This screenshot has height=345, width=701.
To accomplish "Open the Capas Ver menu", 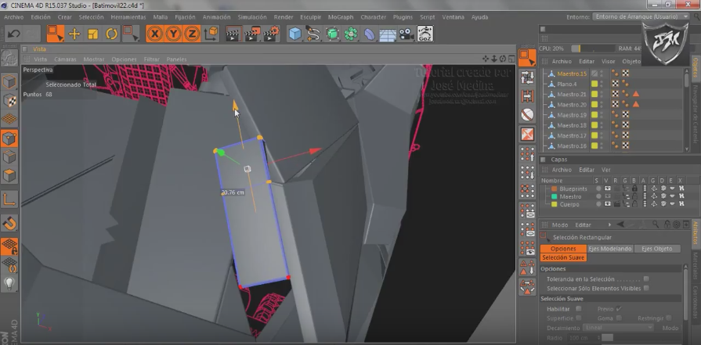I will pos(605,170).
